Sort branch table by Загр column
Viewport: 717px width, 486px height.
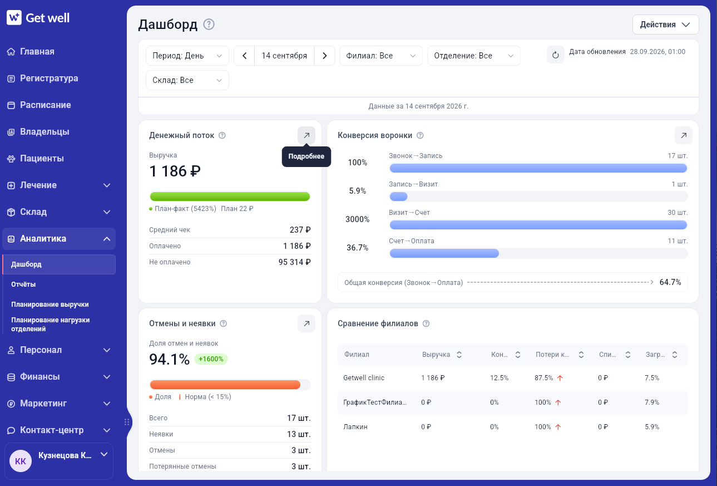(x=675, y=355)
